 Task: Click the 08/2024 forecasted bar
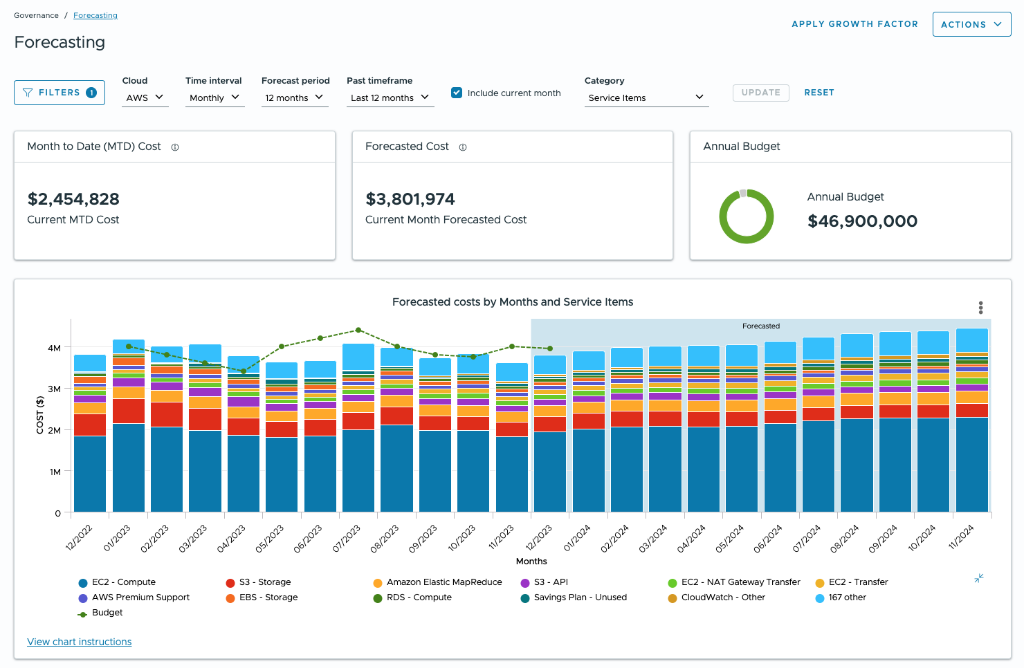(857, 423)
